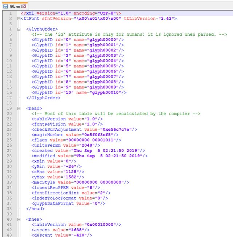Click the </GlyphOrder> closing tag
This screenshot has width=233, height=237.
tap(43, 98)
